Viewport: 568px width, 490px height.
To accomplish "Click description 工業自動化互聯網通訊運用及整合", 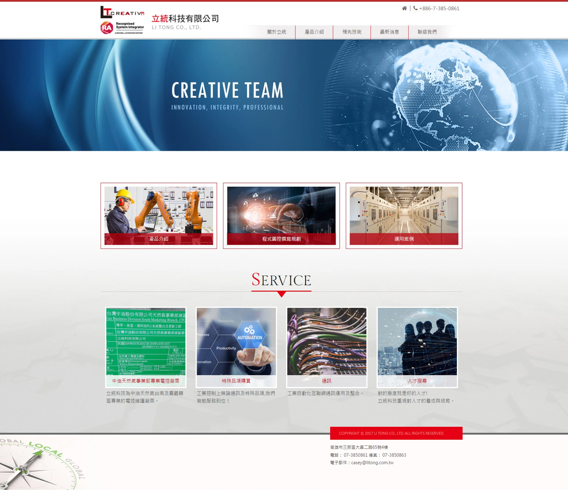I will (325, 393).
